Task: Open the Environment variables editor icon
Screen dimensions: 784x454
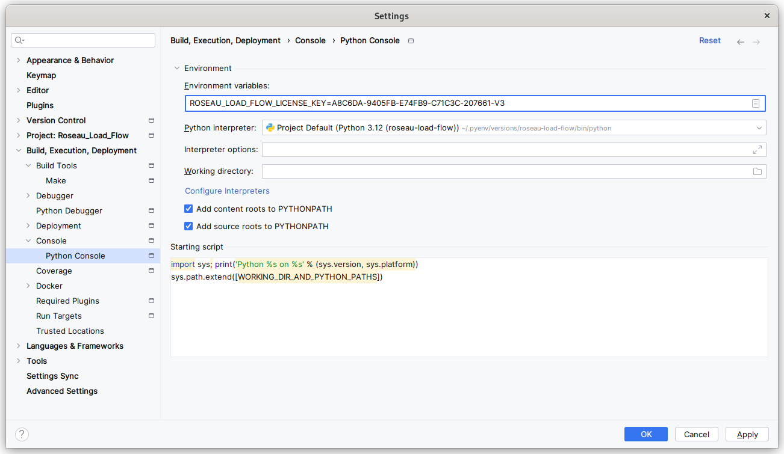Action: [756, 103]
